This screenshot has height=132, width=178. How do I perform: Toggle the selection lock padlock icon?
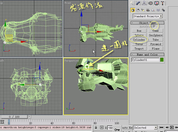(96, 127)
